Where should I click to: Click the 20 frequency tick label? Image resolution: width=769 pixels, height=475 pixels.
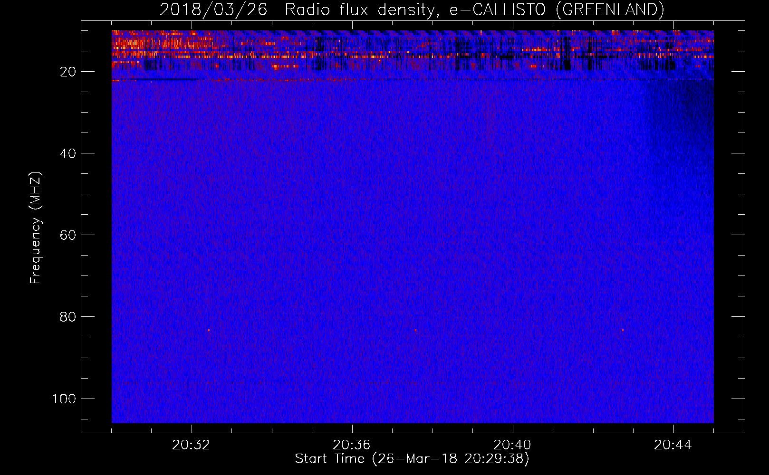tap(68, 72)
